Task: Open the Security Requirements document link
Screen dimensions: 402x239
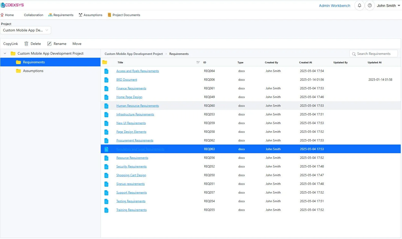Action: pyautogui.click(x=131, y=166)
